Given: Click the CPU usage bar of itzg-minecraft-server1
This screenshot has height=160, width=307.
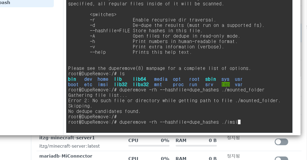Looking at the screenshot, I should (x=149, y=146).
